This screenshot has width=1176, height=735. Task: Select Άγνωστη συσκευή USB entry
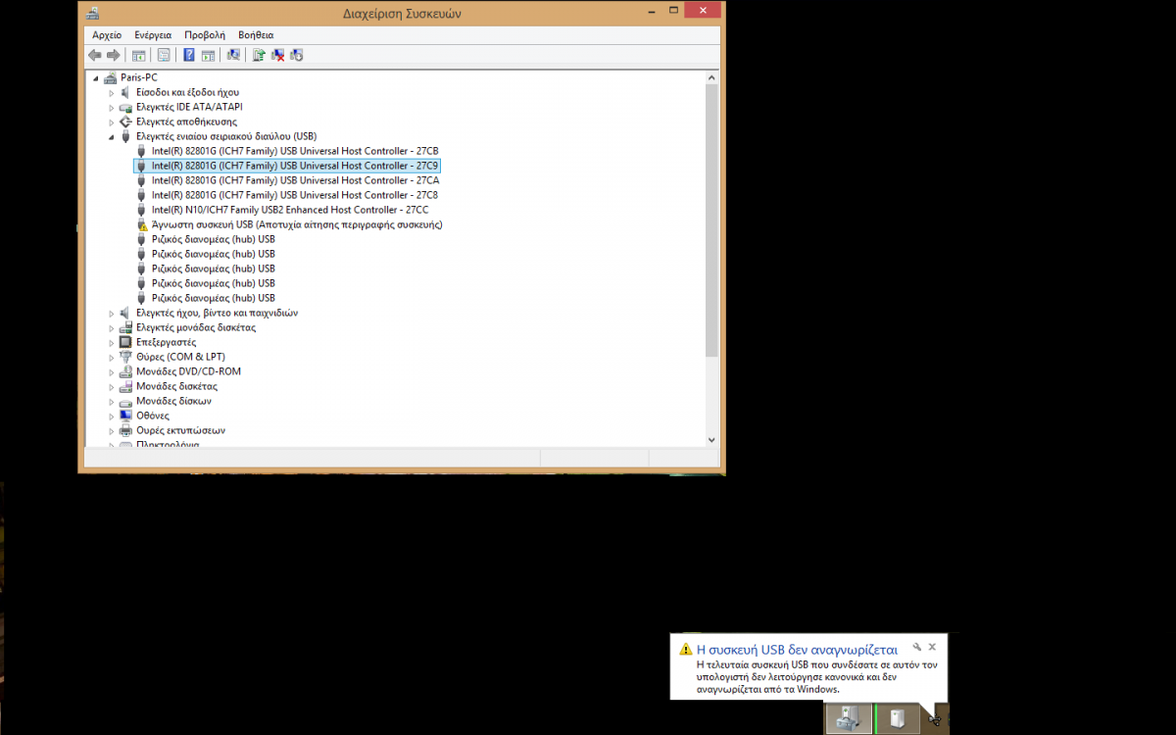point(297,224)
